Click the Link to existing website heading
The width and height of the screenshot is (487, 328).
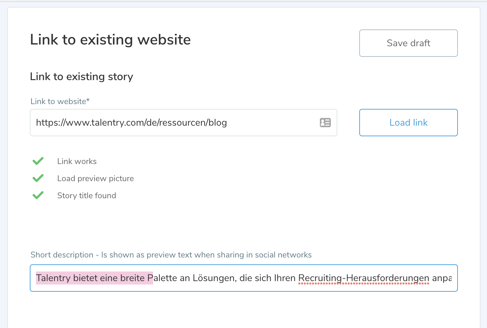110,40
